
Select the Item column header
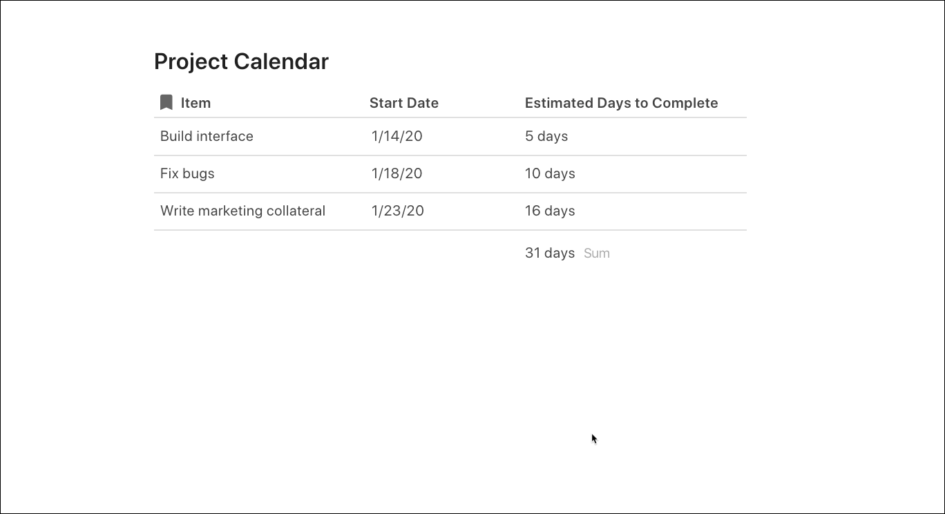point(195,103)
